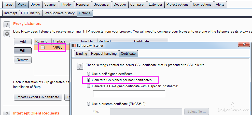Viewport: 252px width, 115px height.
Task: Choose CA-signed certificate with specific hostname
Action: (89, 86)
